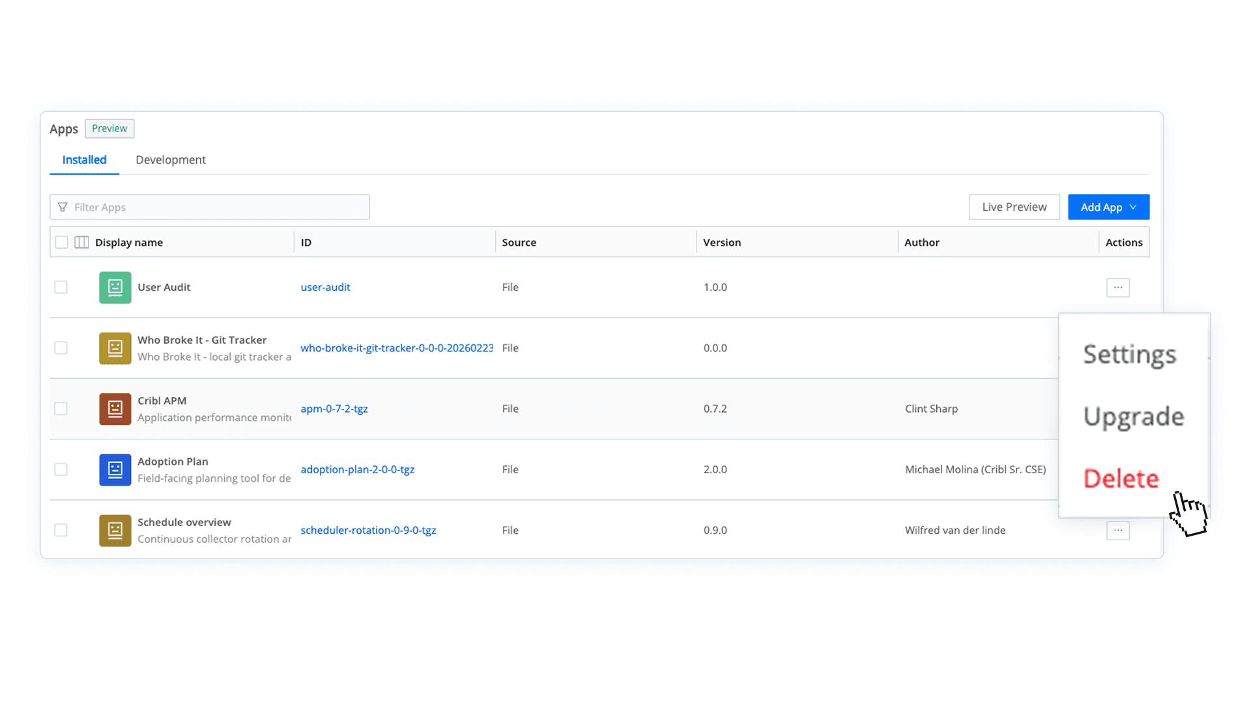Click the Version column header
Viewport: 1251px width, 703px height.
tap(722, 242)
